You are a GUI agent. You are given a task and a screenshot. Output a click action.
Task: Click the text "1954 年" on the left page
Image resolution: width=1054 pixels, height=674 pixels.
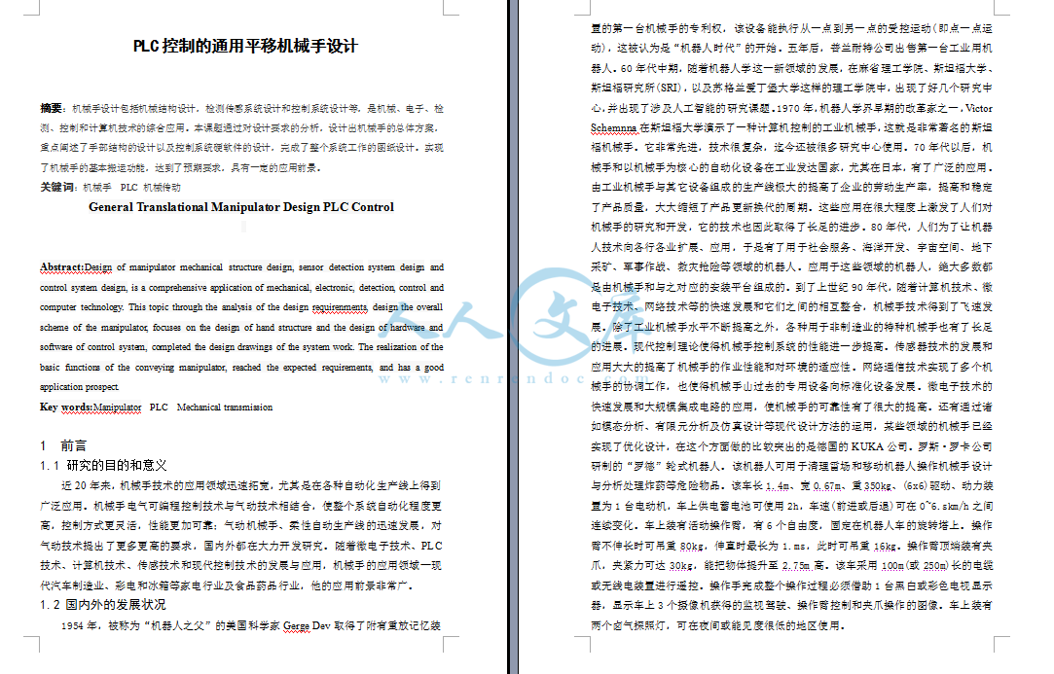(80, 625)
